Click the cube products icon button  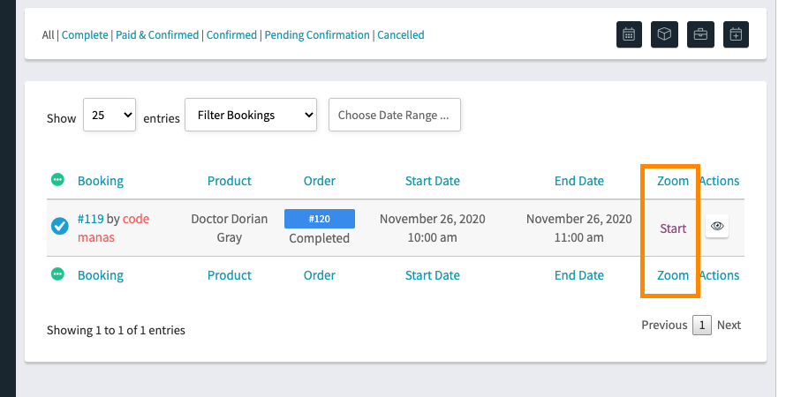coord(664,34)
